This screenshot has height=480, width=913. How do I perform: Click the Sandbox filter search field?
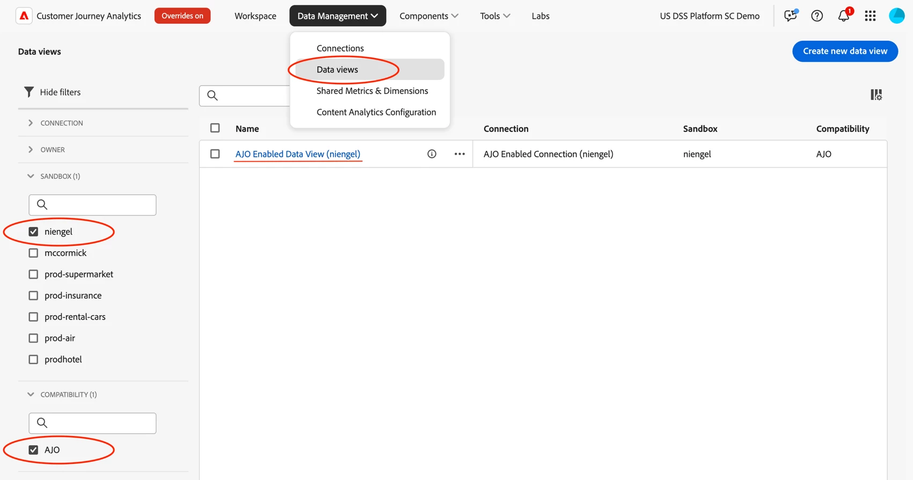(x=92, y=205)
